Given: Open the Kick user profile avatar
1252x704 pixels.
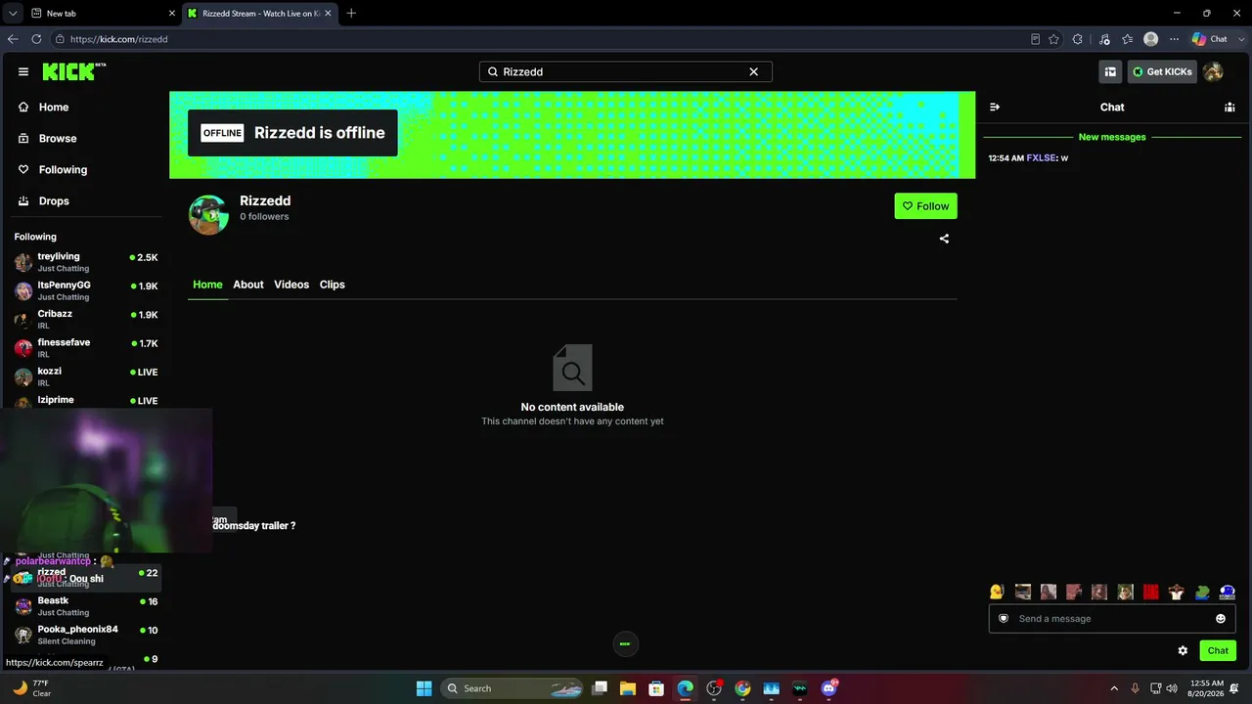Looking at the screenshot, I should tap(1213, 71).
